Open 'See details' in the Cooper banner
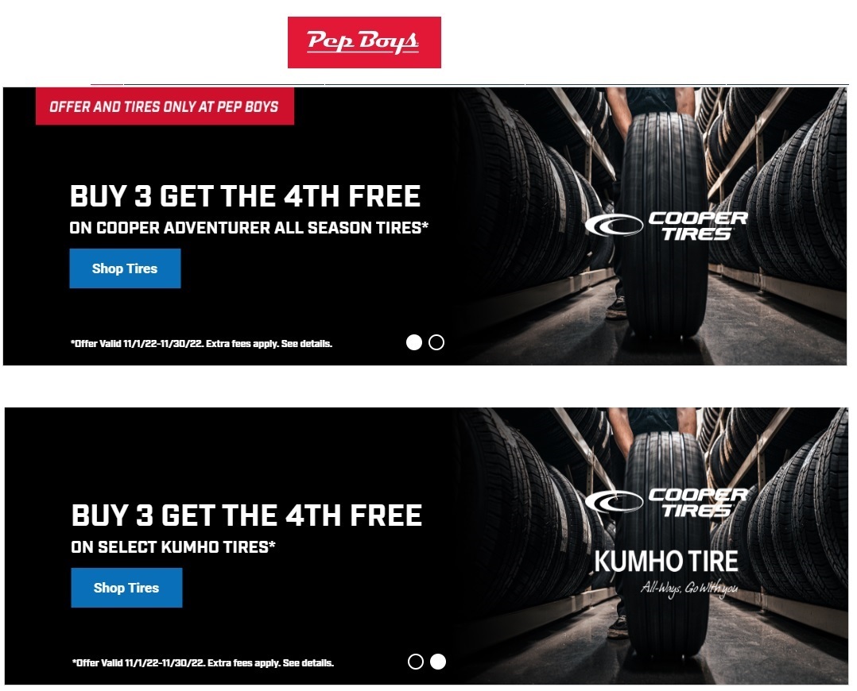This screenshot has width=857, height=691. 307,344
